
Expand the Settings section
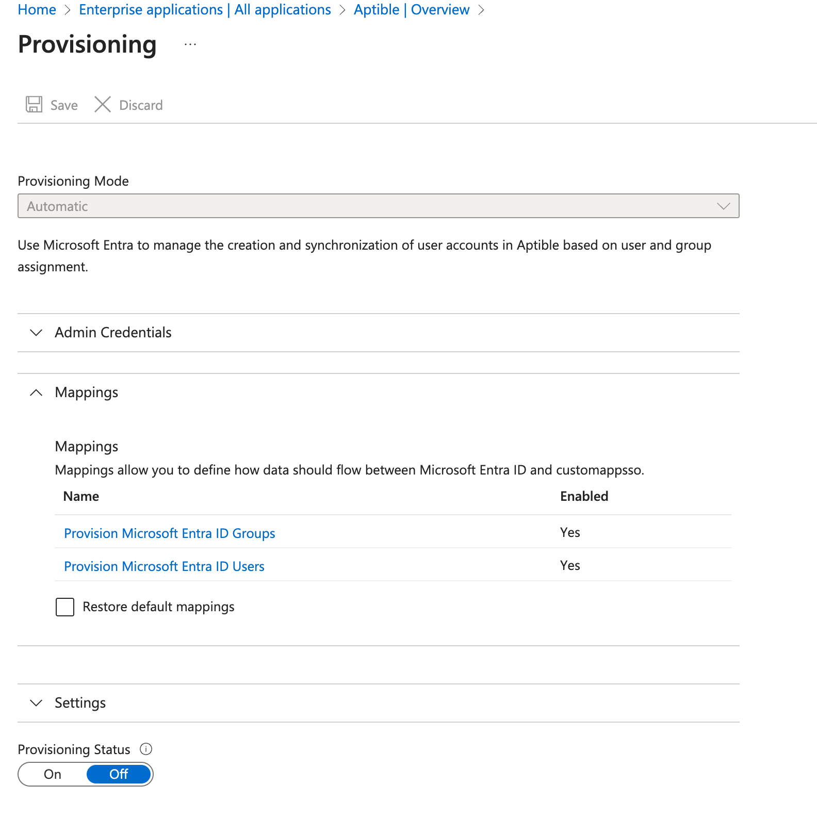[x=36, y=703]
